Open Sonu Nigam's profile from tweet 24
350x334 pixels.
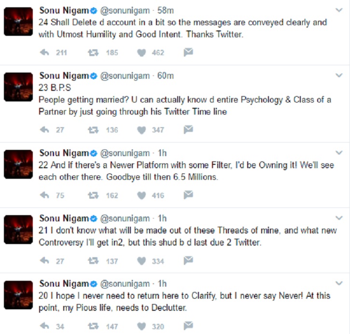point(64,10)
